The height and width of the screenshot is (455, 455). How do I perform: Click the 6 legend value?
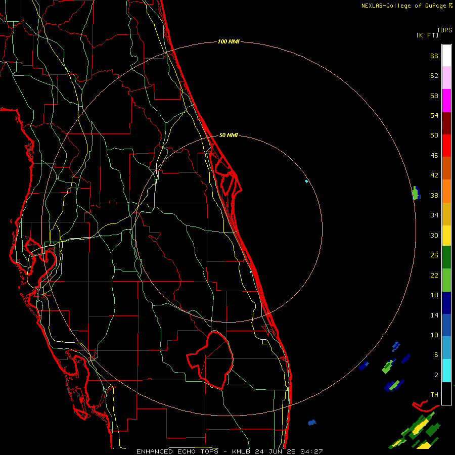(x=436, y=354)
